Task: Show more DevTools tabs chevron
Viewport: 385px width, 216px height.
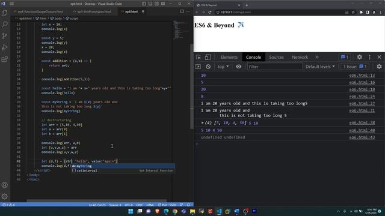Action: tap(317, 58)
